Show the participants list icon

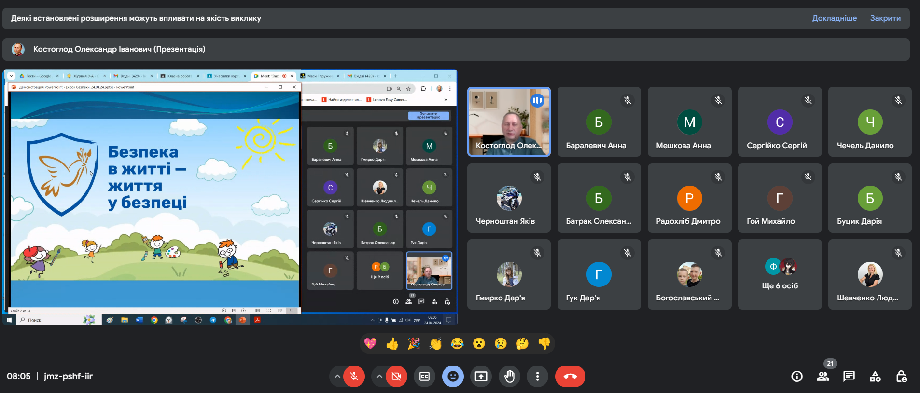point(823,377)
